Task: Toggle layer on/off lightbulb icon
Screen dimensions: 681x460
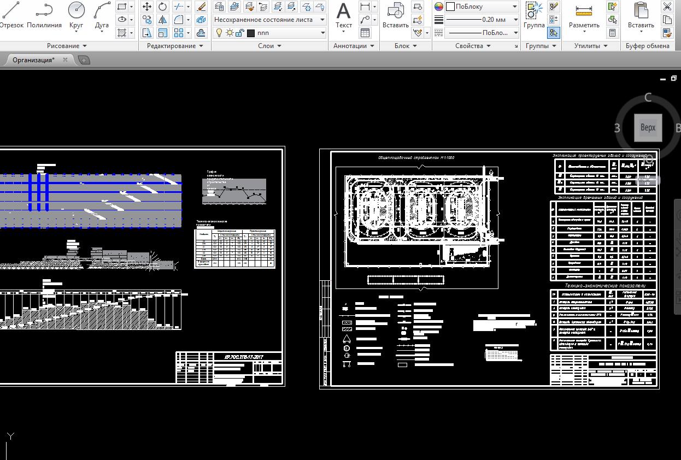Action: (220, 33)
